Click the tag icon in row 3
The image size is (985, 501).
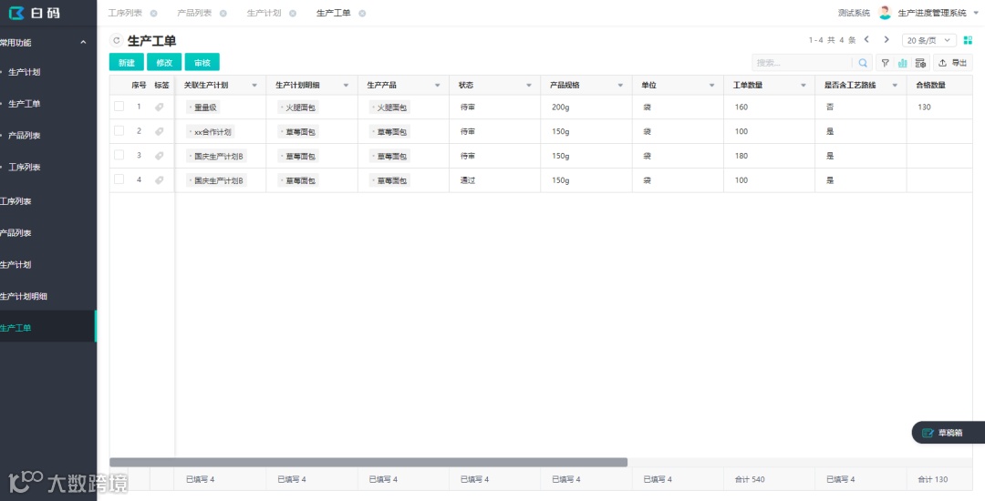(160, 156)
